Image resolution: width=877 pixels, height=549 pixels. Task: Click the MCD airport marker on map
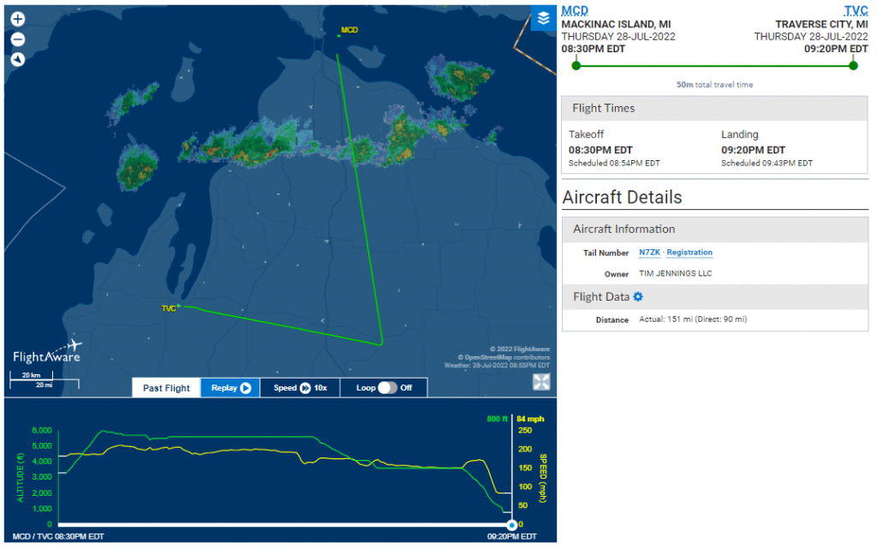point(348,31)
